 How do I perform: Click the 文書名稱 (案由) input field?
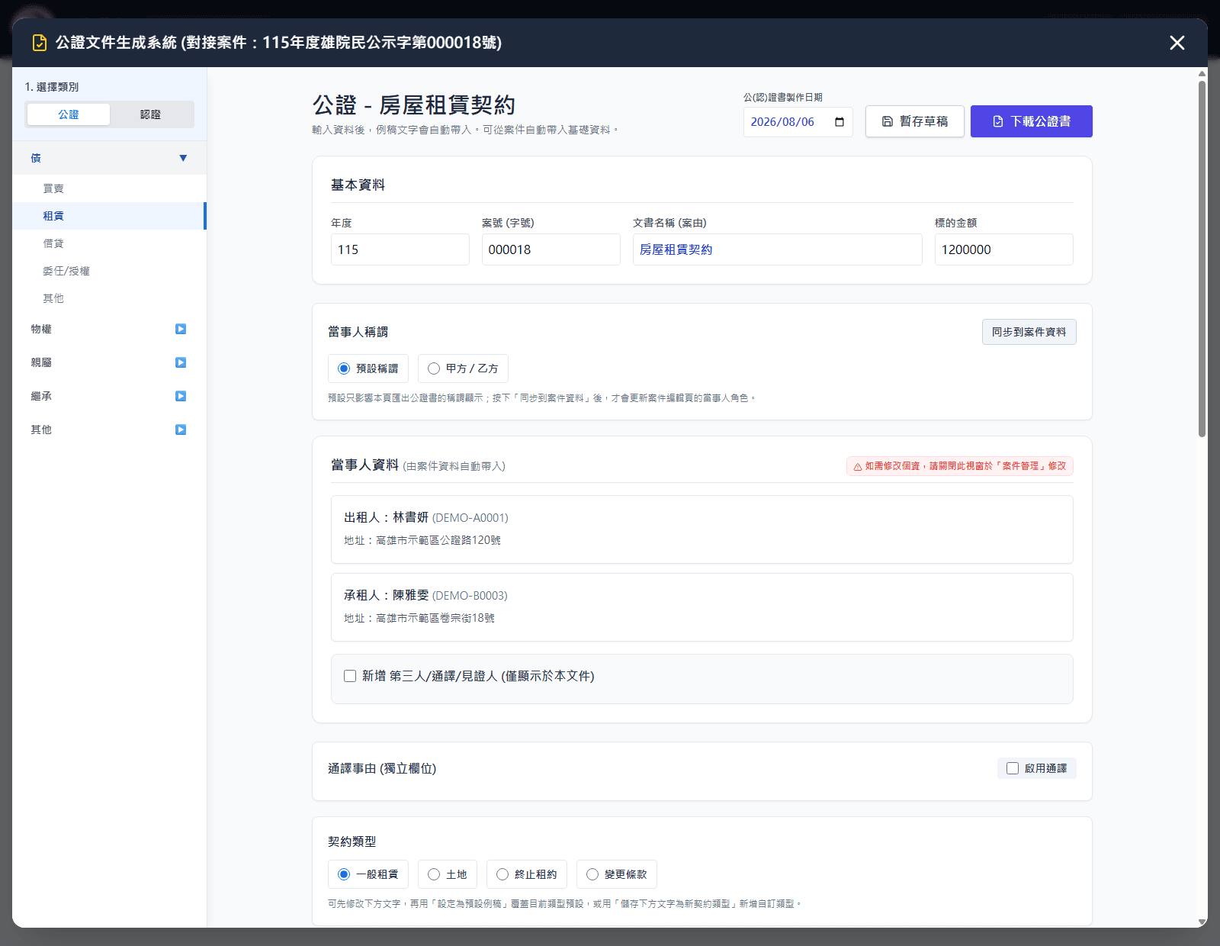[x=778, y=249]
